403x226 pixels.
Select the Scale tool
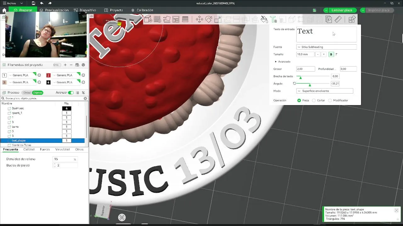218,19
